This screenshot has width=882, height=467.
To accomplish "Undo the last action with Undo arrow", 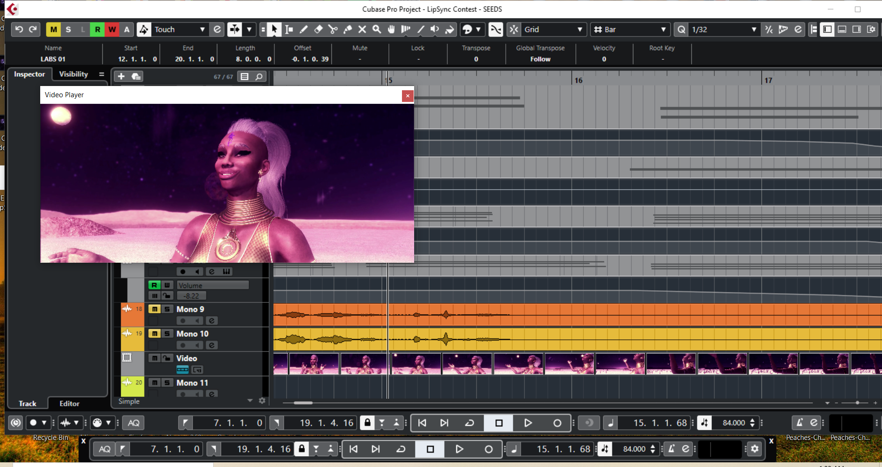I will point(19,29).
